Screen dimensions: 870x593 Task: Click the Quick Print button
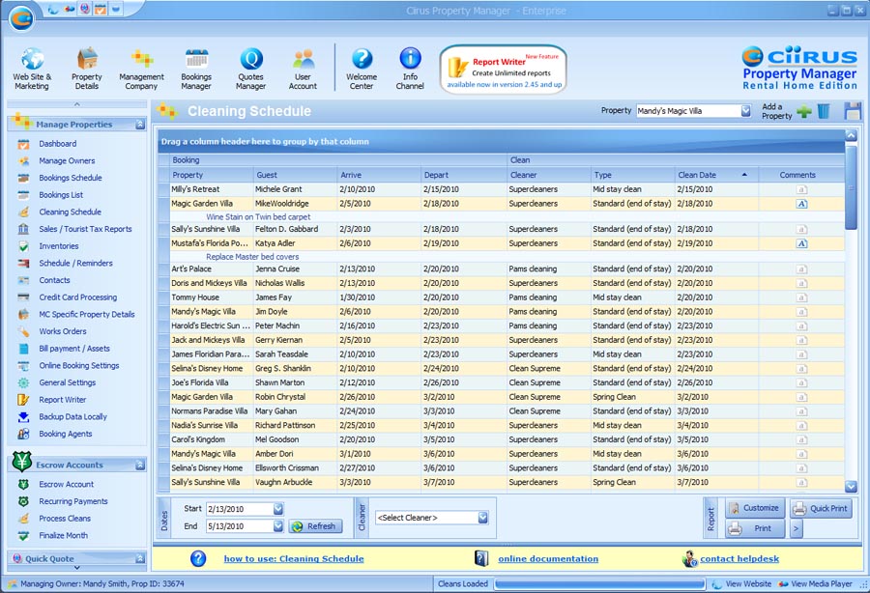[x=821, y=508]
